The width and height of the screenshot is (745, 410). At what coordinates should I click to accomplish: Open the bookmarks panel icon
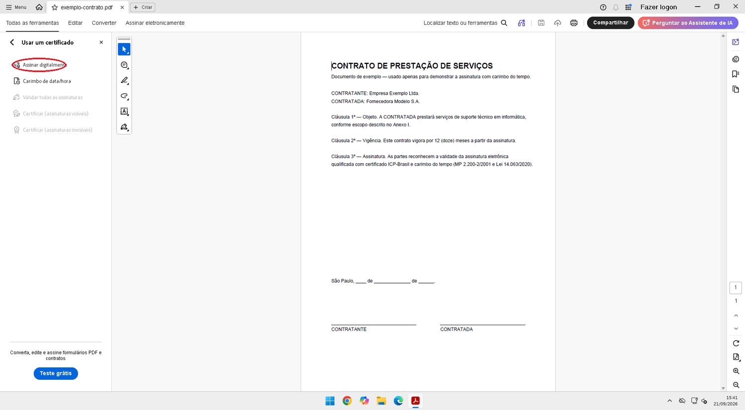click(736, 74)
